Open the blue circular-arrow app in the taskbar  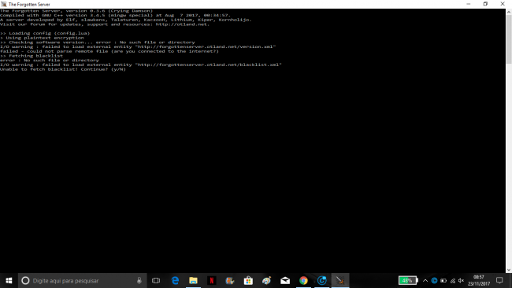click(x=322, y=280)
